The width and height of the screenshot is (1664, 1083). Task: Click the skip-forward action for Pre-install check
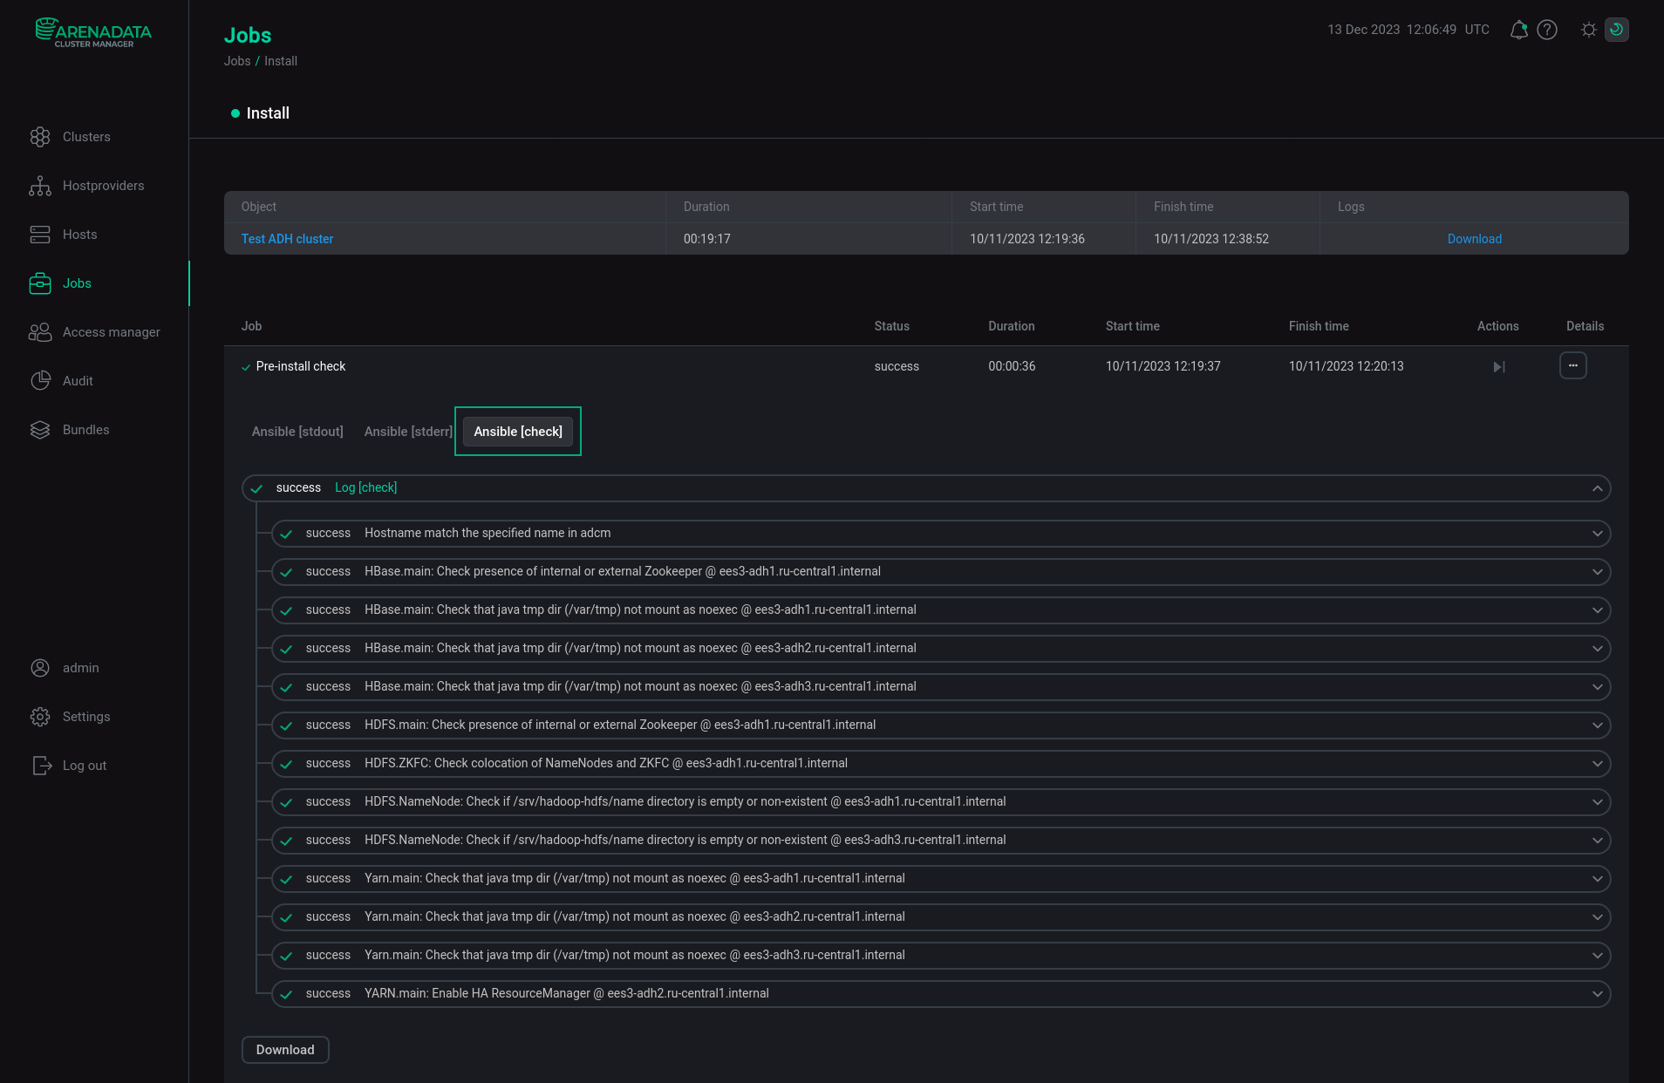tap(1498, 366)
